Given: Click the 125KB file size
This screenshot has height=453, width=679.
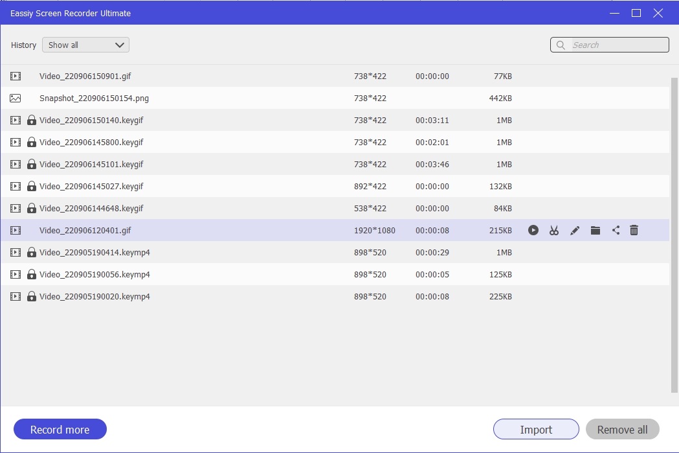Looking at the screenshot, I should (x=500, y=275).
